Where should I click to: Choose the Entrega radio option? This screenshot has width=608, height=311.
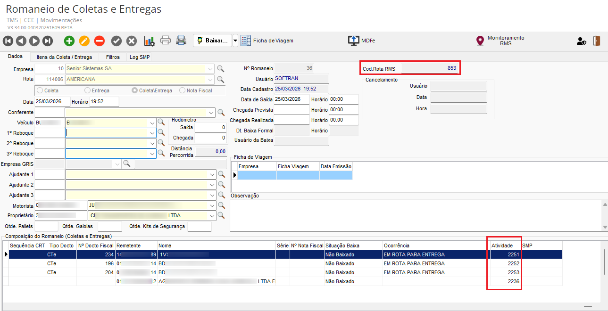88,90
